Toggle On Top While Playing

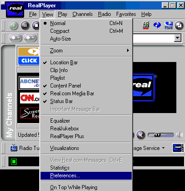[x=86, y=187]
